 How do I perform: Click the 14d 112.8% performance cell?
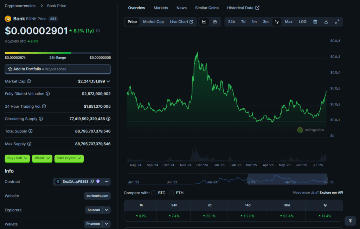point(247,216)
